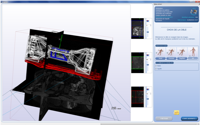Image resolution: width=200 pixels, height=125 pixels.
Task: Click the RETOUR button
Action: [164, 118]
